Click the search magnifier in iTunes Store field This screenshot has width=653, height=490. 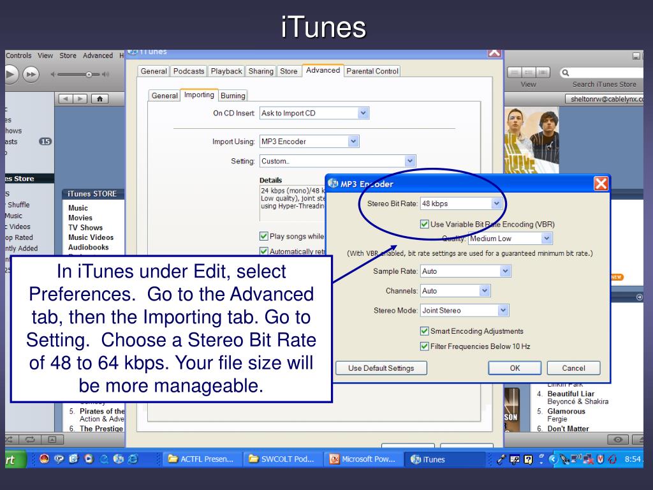(565, 73)
